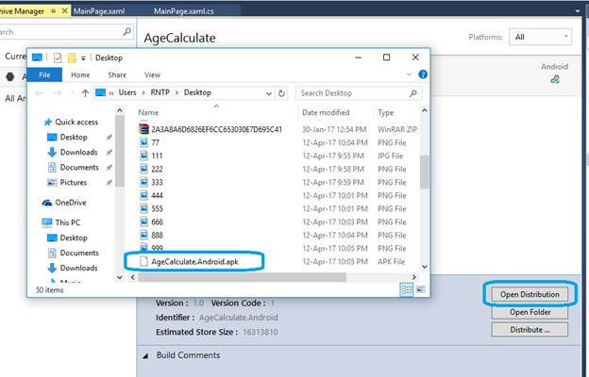
Task: Go up one folder level arrow
Action: coord(85,93)
